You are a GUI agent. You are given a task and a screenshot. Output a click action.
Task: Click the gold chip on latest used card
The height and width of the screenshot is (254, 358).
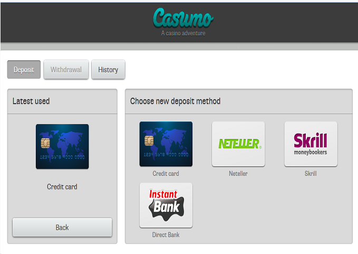point(45,143)
